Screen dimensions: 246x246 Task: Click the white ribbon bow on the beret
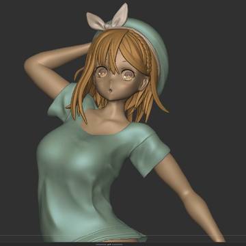[x=107, y=19]
